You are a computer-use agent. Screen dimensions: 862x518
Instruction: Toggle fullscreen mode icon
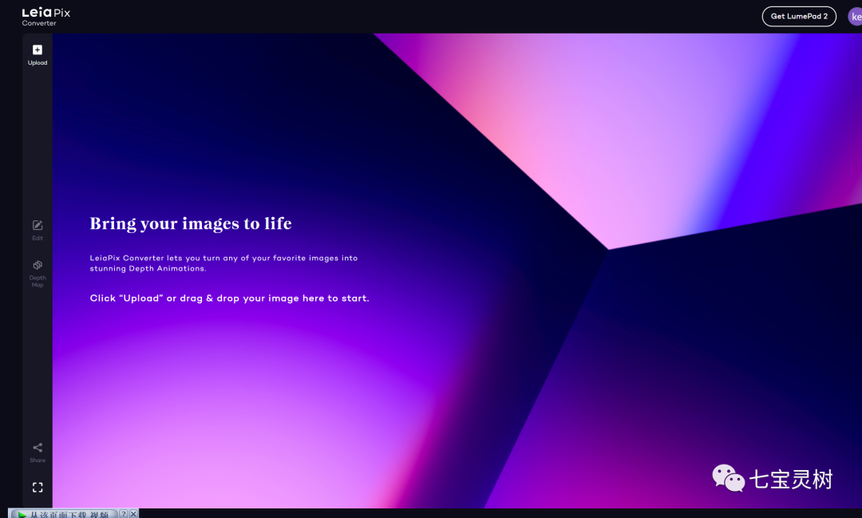coord(38,487)
